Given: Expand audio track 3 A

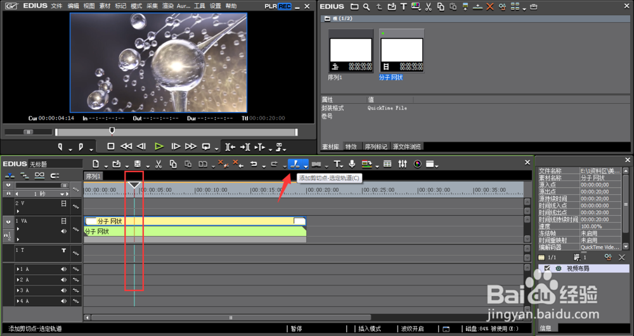Looking at the screenshot, I should (x=17, y=290).
